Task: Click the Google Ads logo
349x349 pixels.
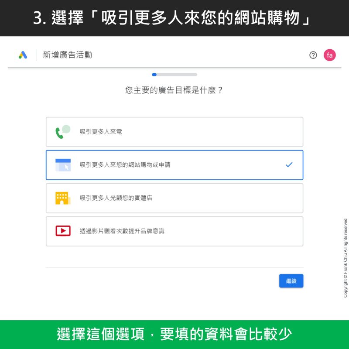Action: click(23, 55)
